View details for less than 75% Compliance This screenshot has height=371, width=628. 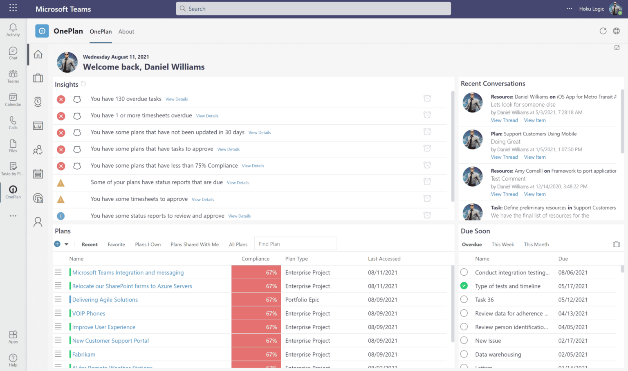point(253,166)
